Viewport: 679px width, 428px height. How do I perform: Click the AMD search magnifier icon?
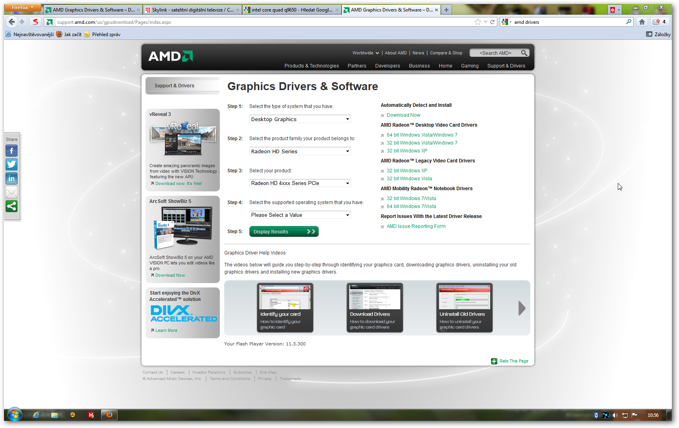524,53
